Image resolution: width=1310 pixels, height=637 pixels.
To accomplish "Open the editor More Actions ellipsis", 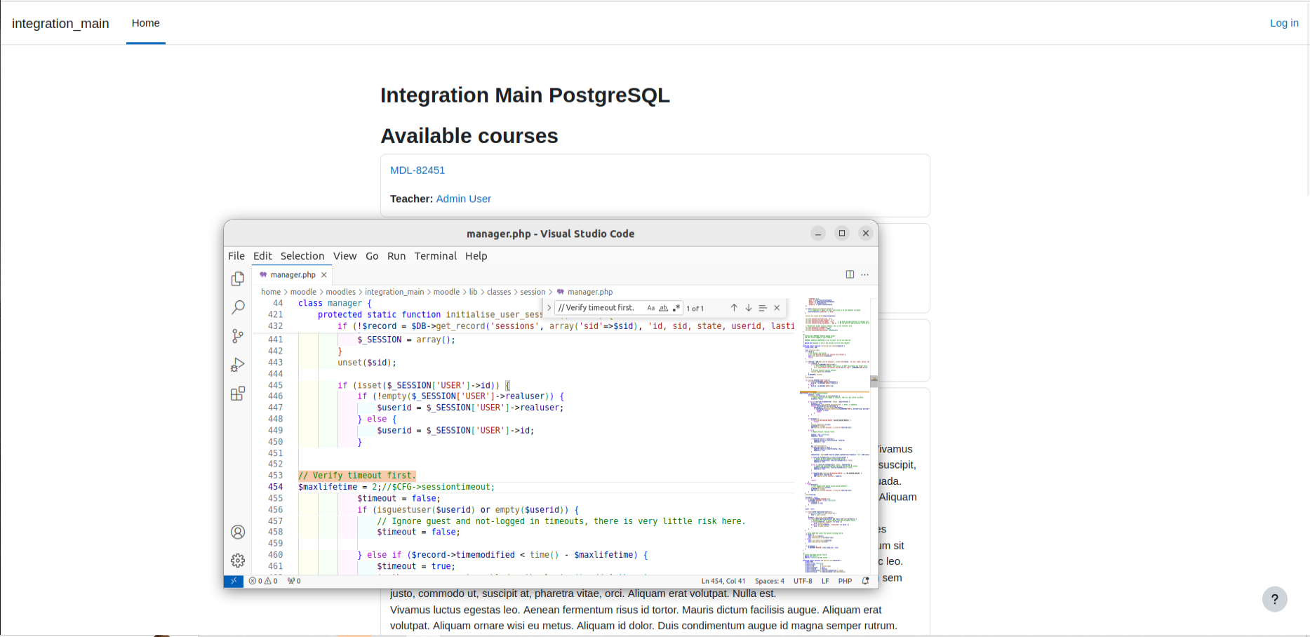I will (x=865, y=274).
